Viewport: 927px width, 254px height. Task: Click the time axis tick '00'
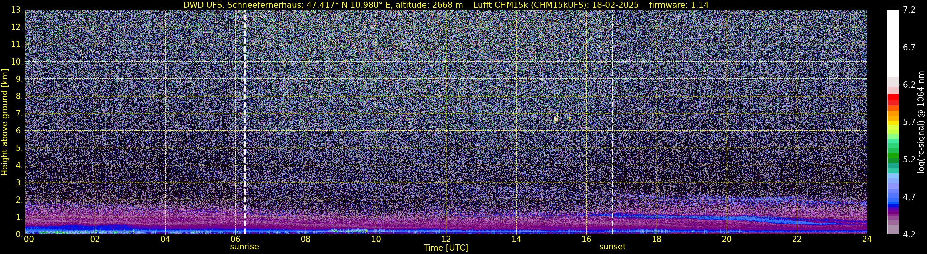click(29, 239)
